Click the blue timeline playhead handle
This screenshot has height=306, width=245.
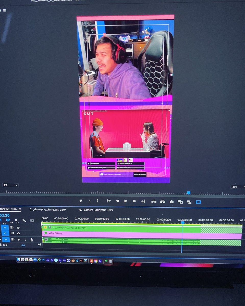click(x=183, y=222)
